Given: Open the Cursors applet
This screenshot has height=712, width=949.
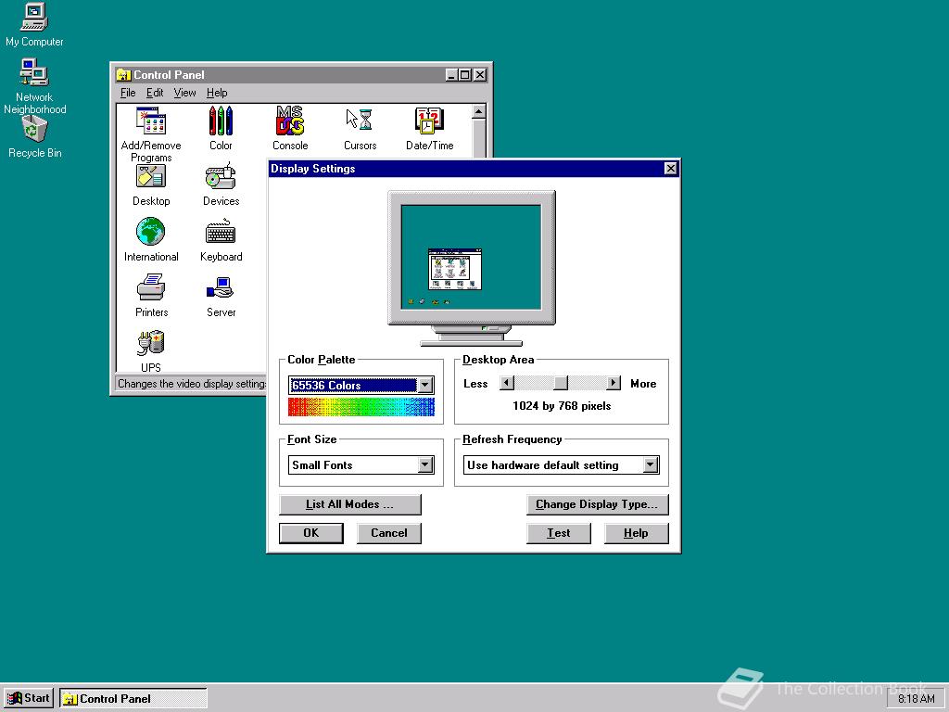Looking at the screenshot, I should coord(360,121).
